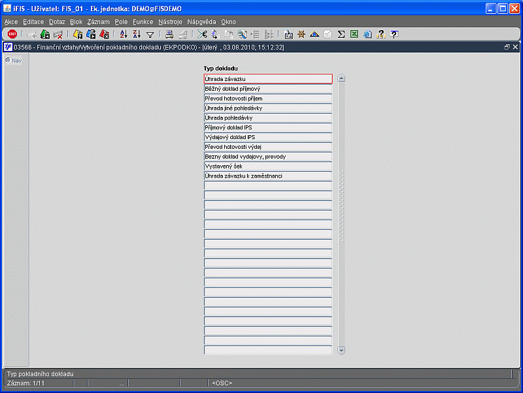Click the iFIS Java icon in title bar
Viewport: 523px width, 393px height.
(7, 8)
